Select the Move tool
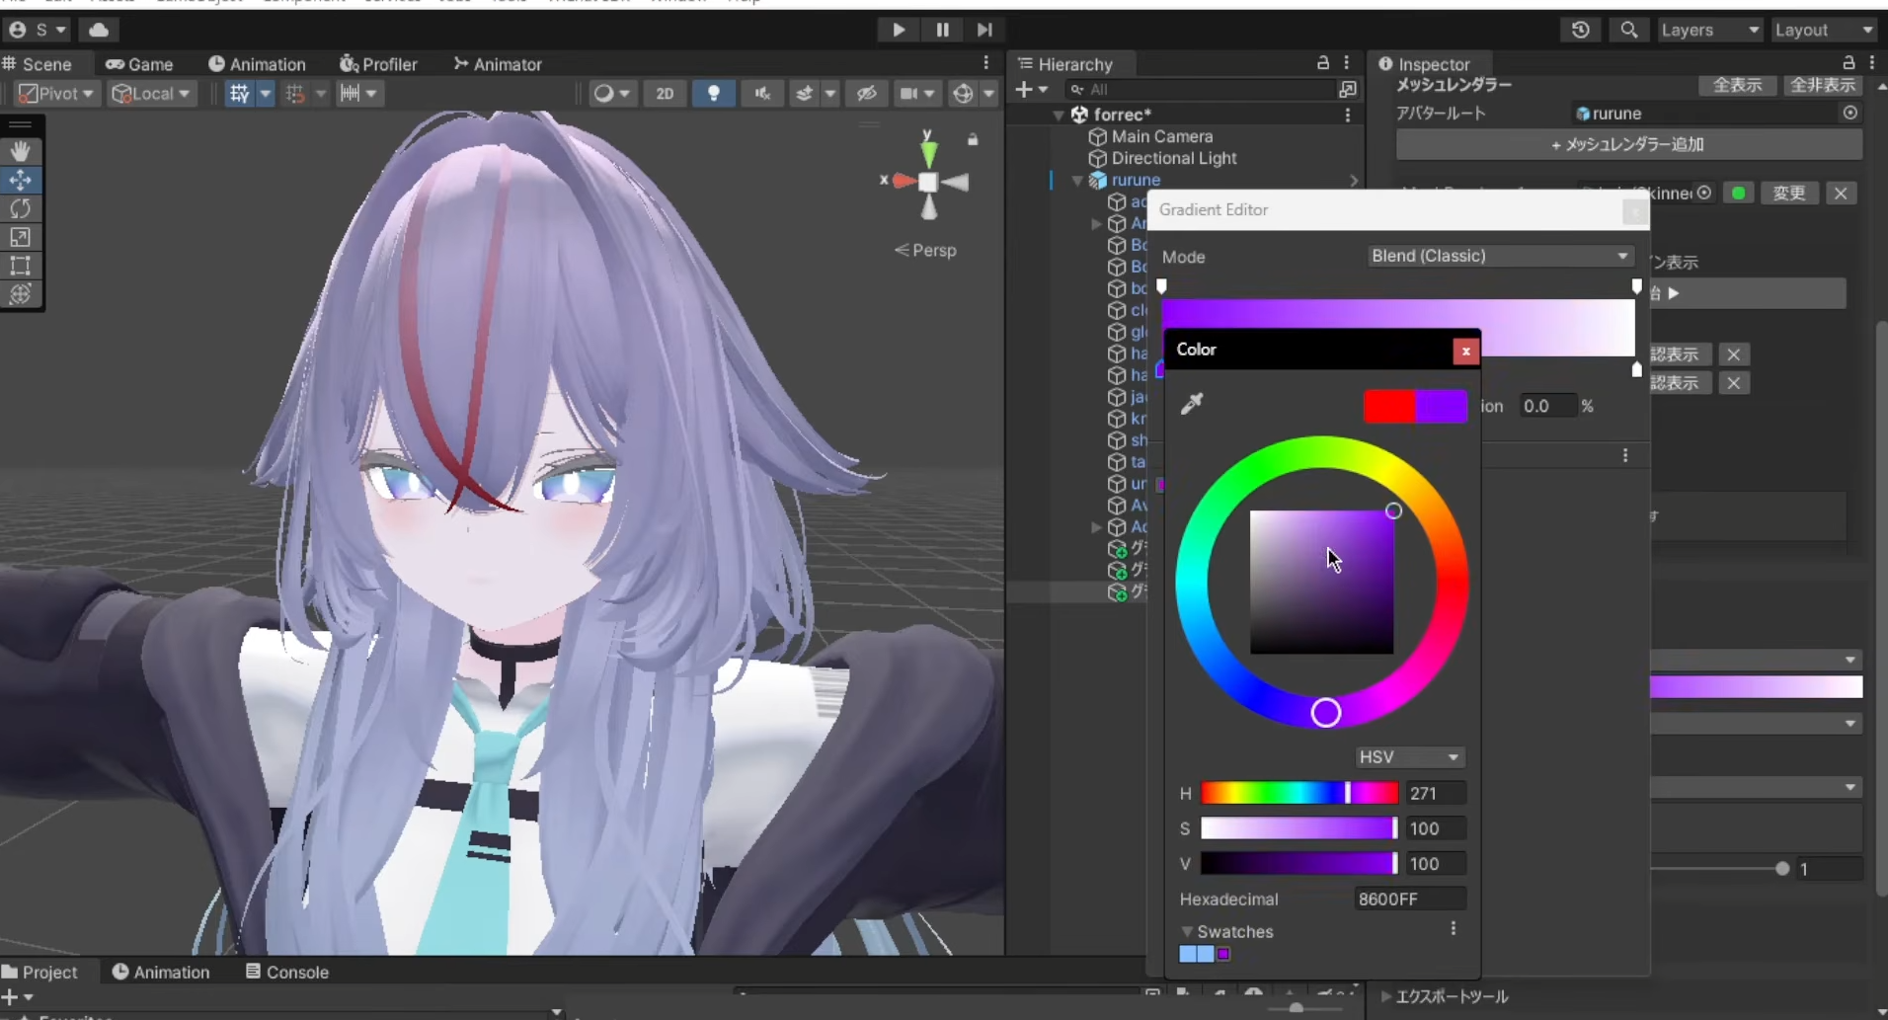 coord(21,180)
